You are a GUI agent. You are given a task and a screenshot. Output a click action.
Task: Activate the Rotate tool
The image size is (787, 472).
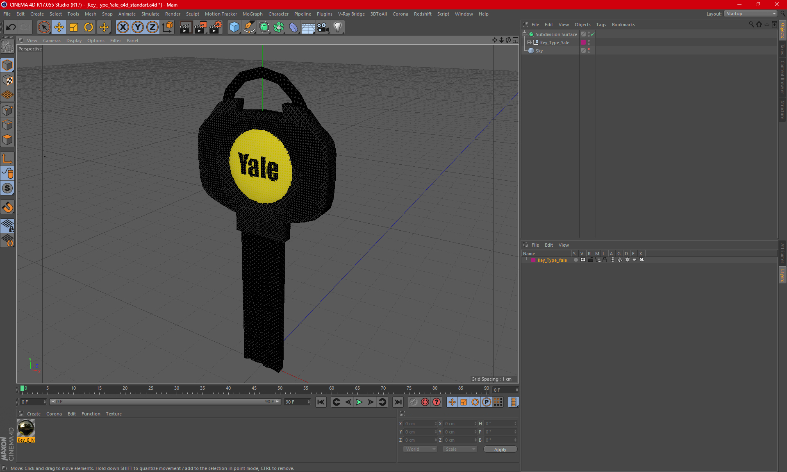pos(89,27)
